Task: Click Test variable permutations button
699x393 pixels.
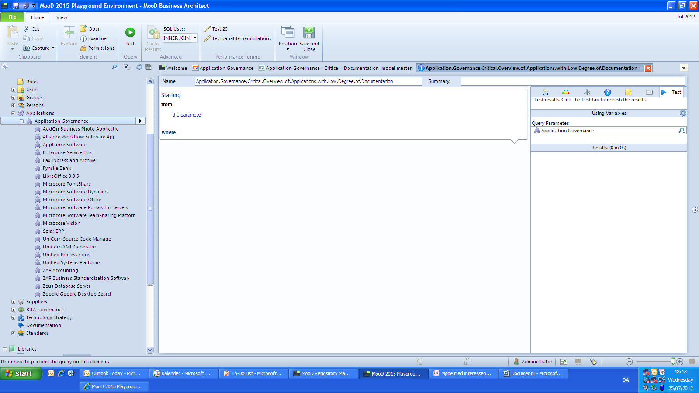Action: (238, 38)
